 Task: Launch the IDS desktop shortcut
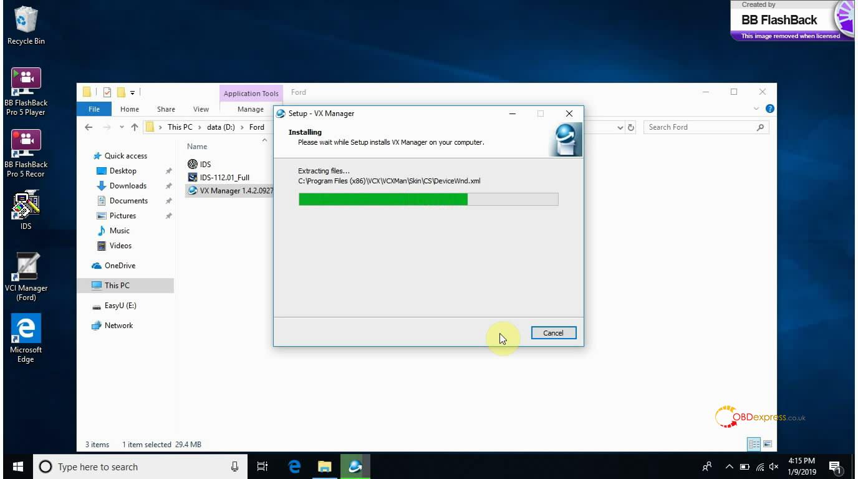[26, 206]
